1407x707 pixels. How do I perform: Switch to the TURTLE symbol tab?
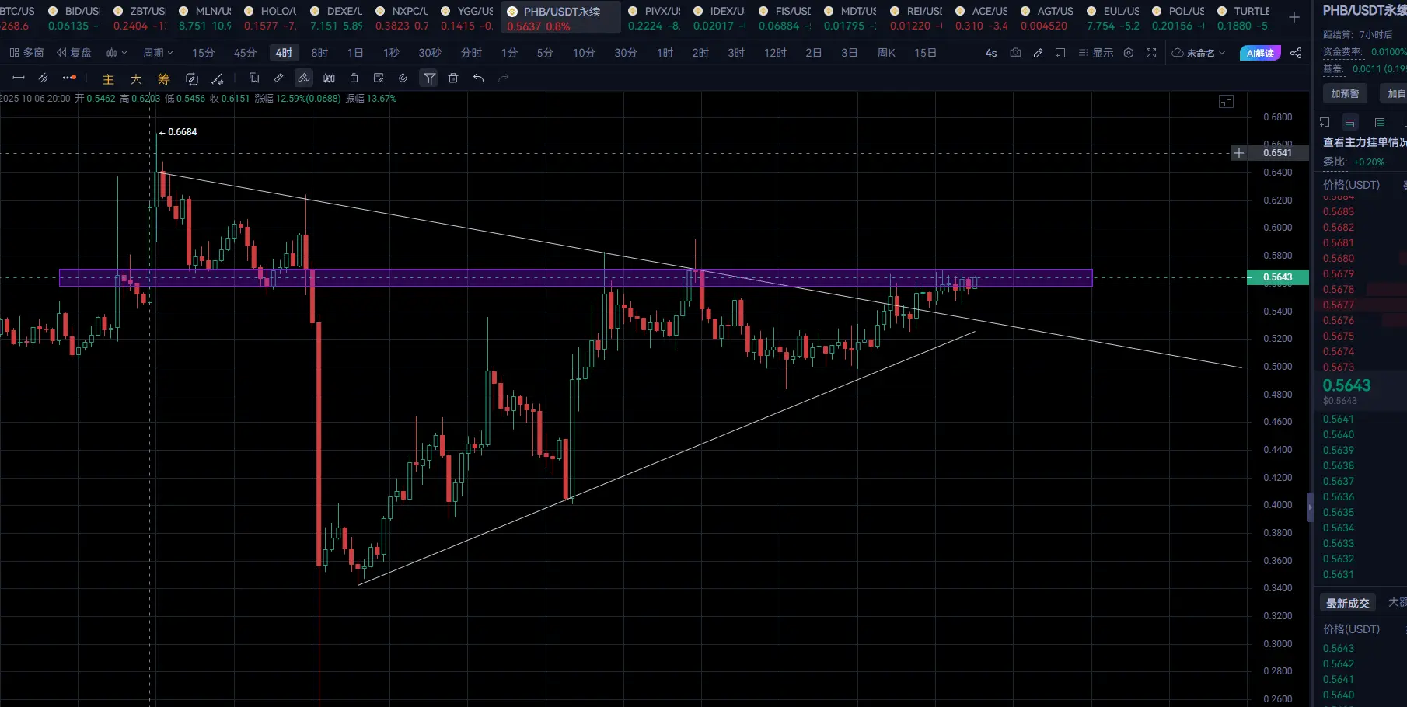pos(1245,18)
